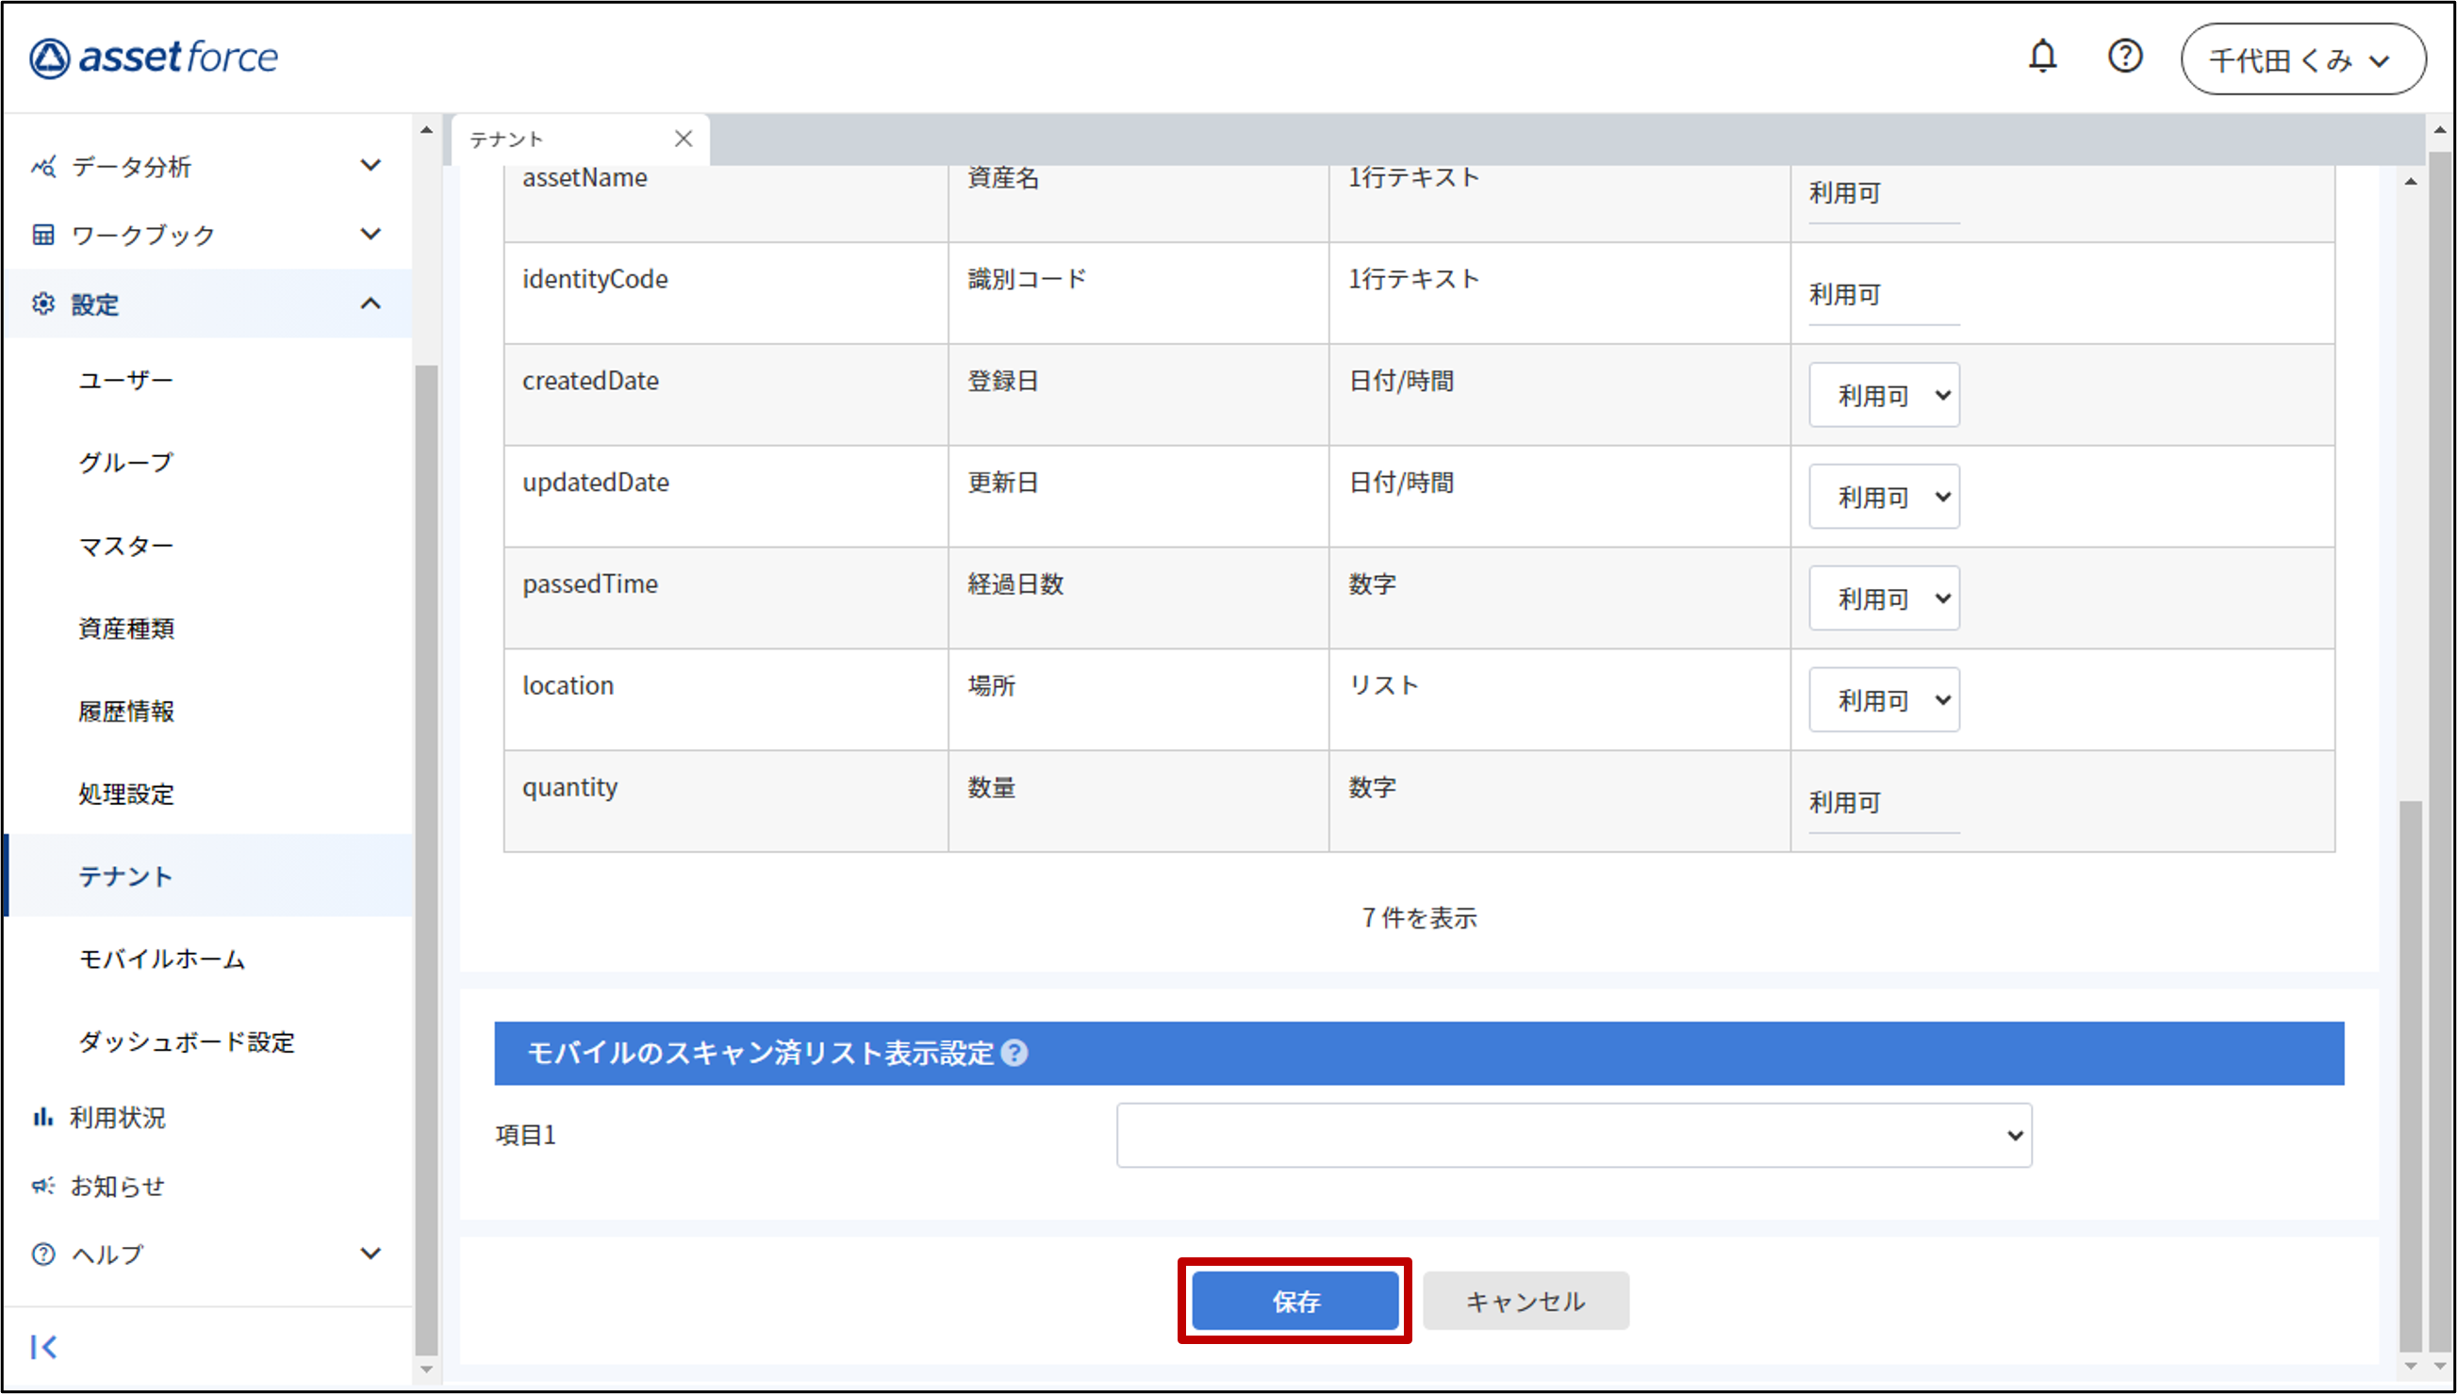Expand the ワークブック menu chevron
Screen dimensions: 2457x1394
pyautogui.click(x=371, y=235)
